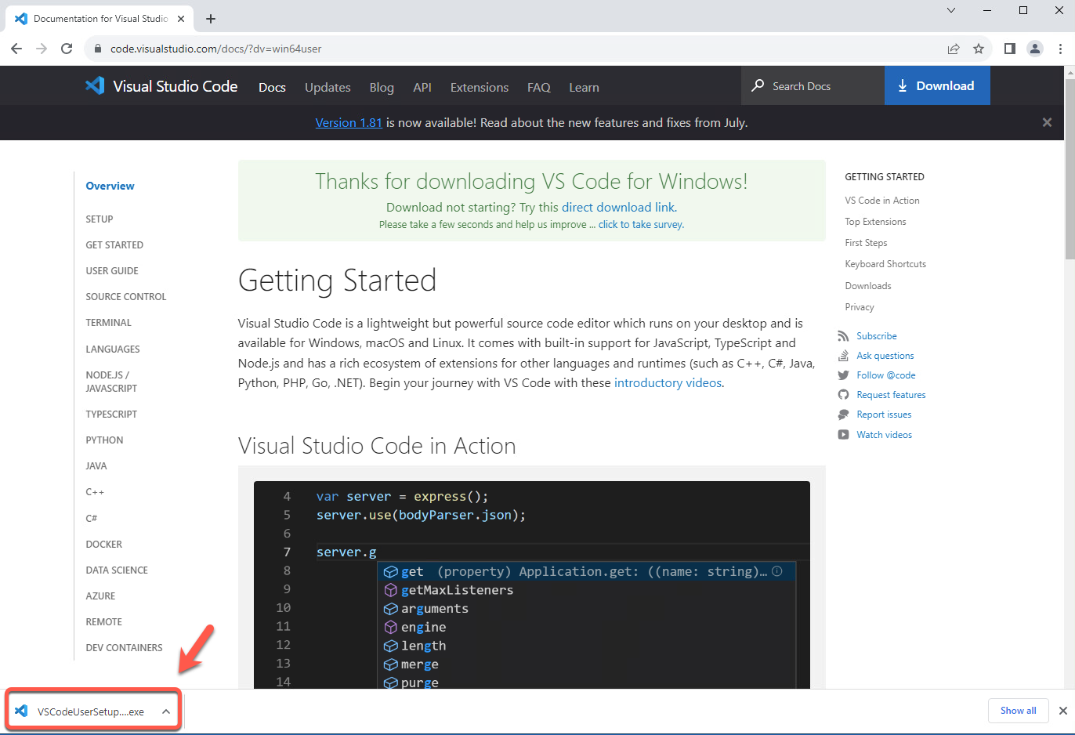The width and height of the screenshot is (1075, 735).
Task: Open the direct download link
Action: (x=618, y=208)
